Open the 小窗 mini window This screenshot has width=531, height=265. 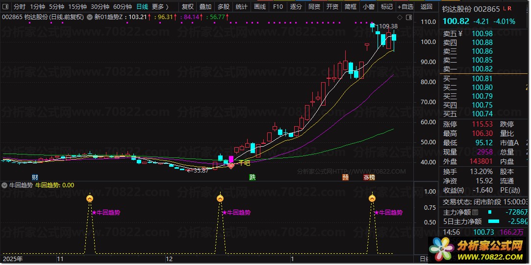(368, 6)
